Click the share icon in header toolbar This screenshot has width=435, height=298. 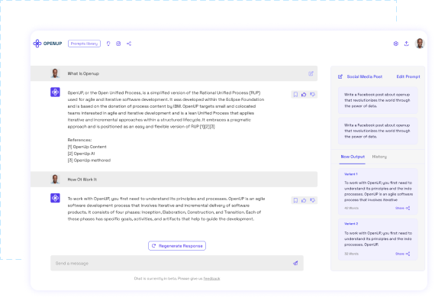(129, 44)
